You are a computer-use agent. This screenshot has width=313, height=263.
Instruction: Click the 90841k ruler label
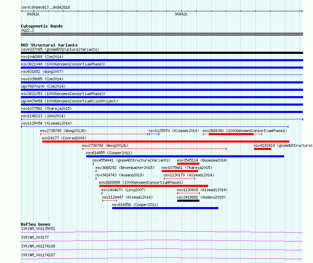(x=33, y=14)
